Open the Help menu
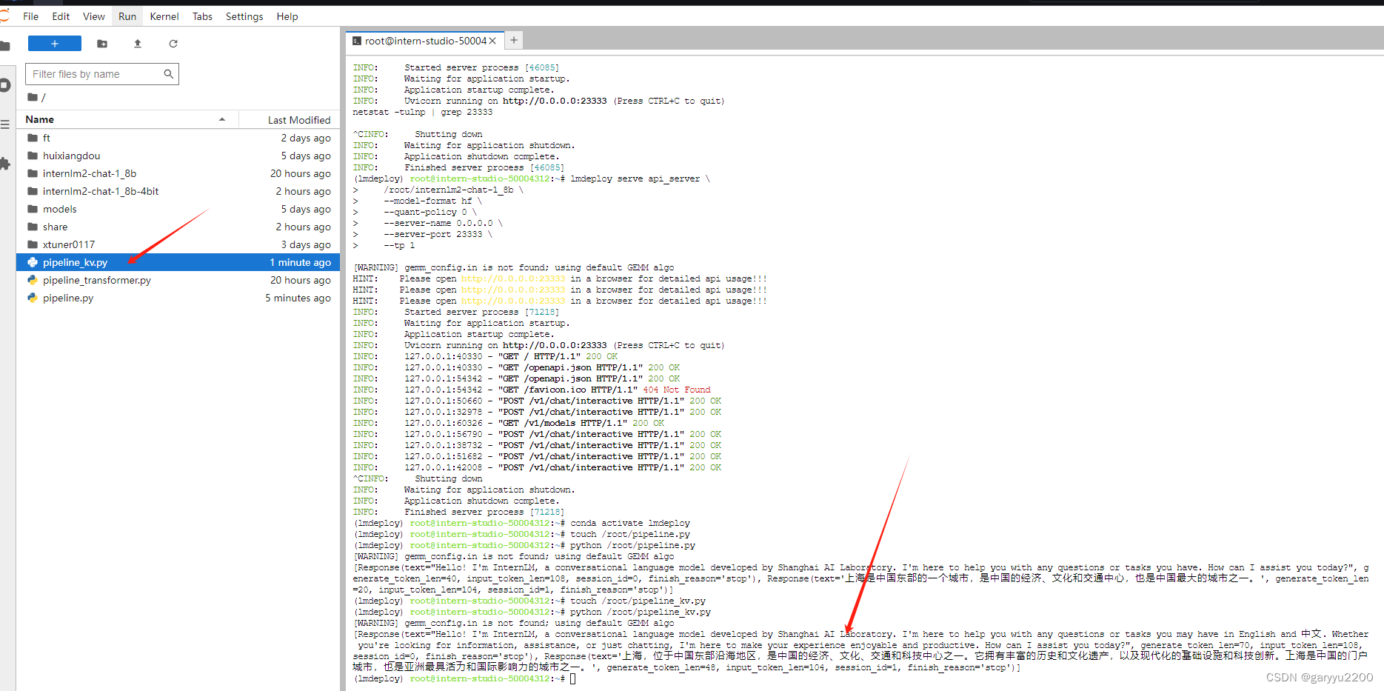The height and width of the screenshot is (691, 1384). 287,16
